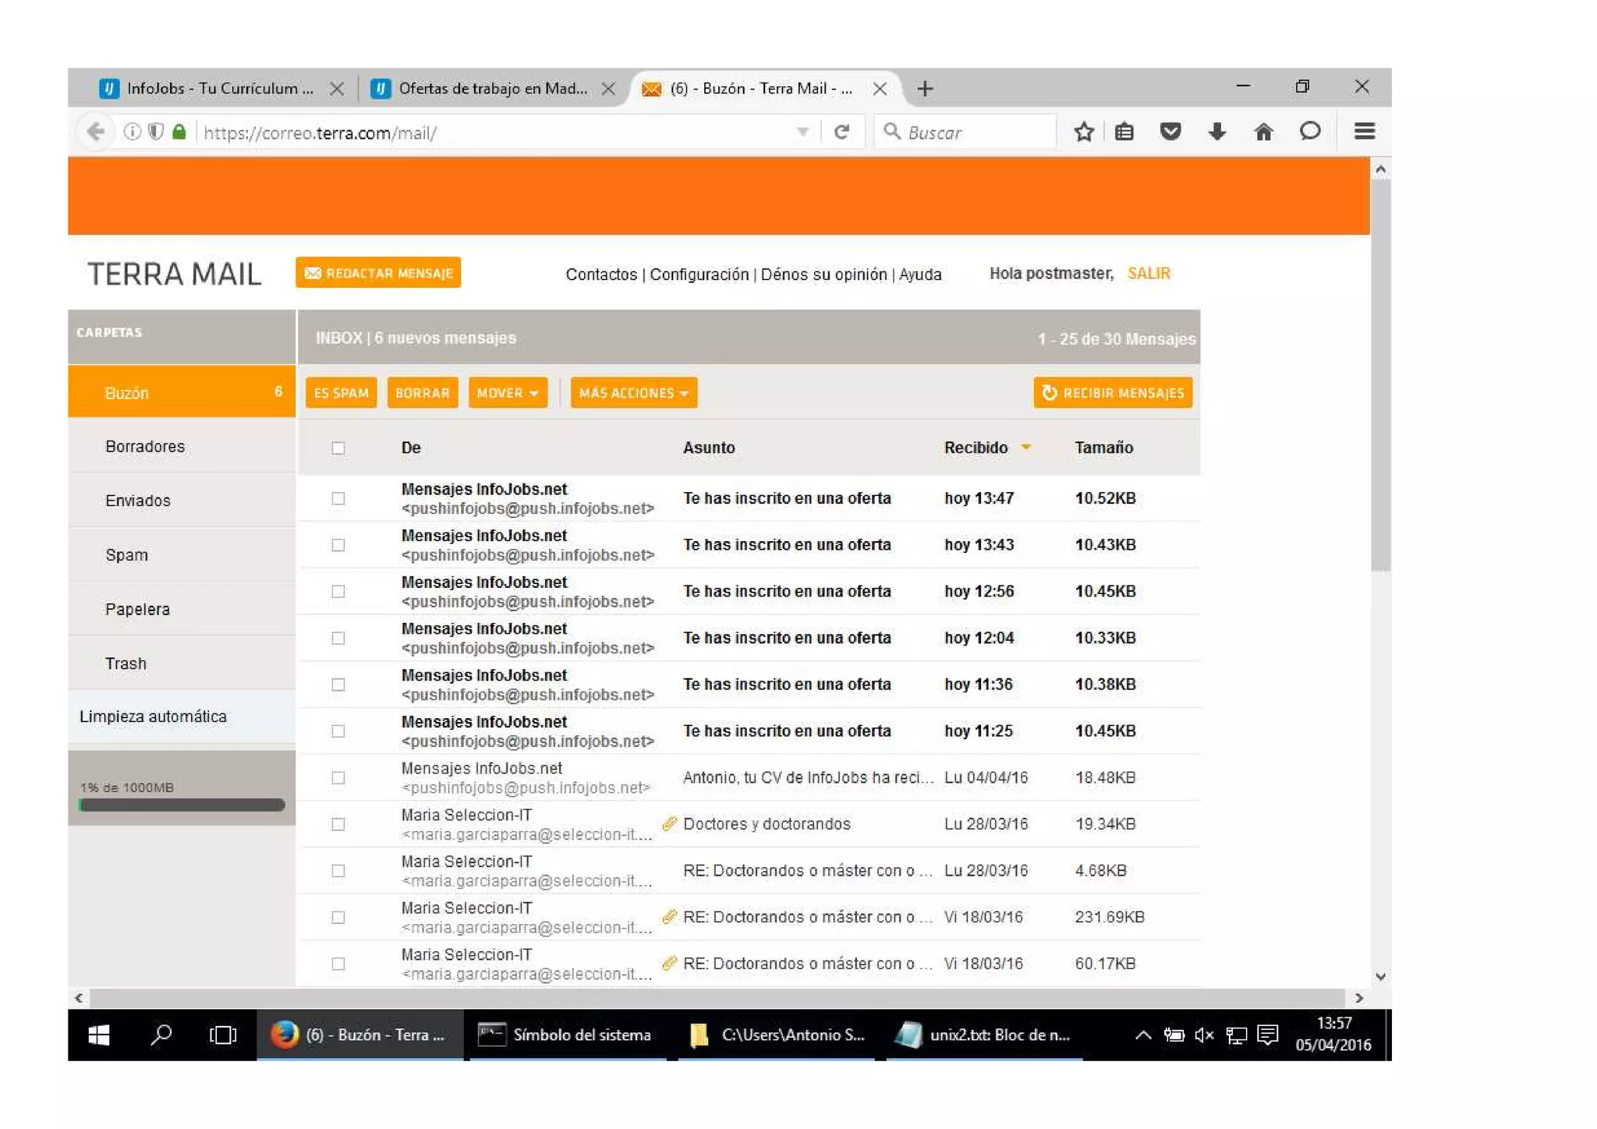The image size is (1597, 1129).
Task: Open Windows taskbar search icon
Action: click(x=161, y=1035)
